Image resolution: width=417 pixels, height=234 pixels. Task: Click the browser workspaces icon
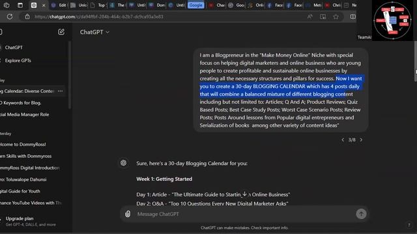click(x=7, y=5)
